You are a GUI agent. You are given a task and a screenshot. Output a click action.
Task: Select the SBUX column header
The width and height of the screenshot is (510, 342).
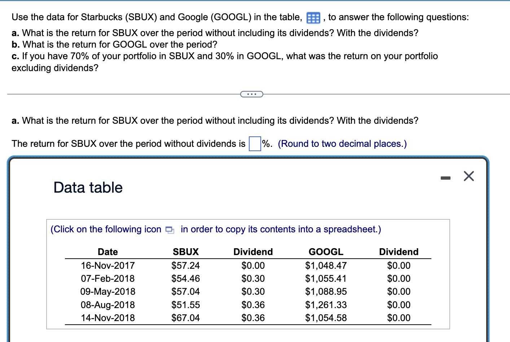pos(186,252)
